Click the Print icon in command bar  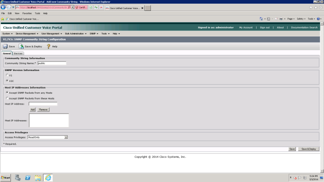pos(281,19)
